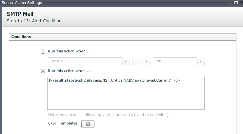Select the simple status condition radio button
This screenshot has height=134, width=243.
click(x=43, y=51)
